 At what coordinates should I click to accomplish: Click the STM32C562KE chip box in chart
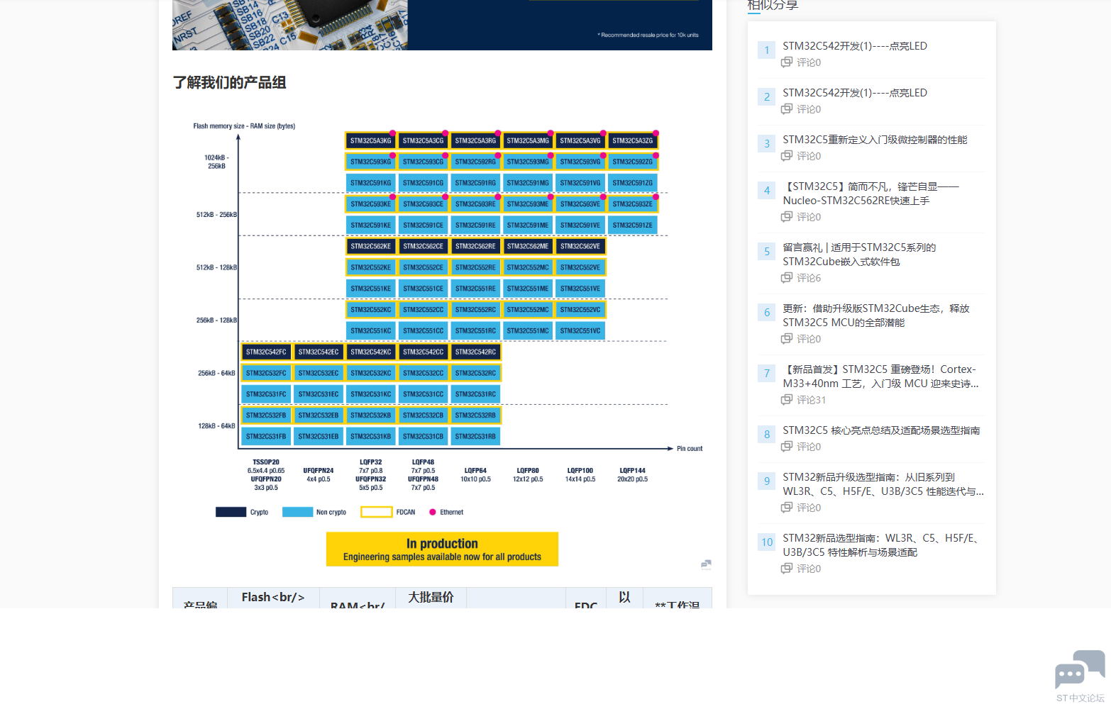(370, 247)
